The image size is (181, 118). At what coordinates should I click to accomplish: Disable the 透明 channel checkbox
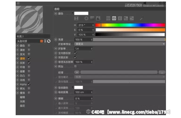[x=29, y=58]
